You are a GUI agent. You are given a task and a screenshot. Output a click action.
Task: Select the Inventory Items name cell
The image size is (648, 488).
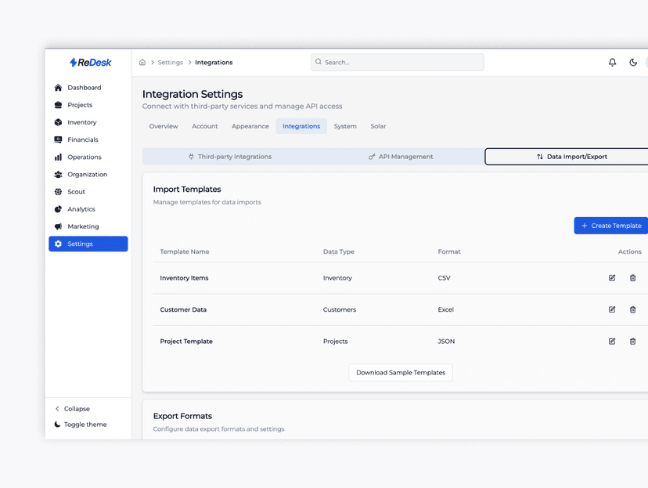184,278
